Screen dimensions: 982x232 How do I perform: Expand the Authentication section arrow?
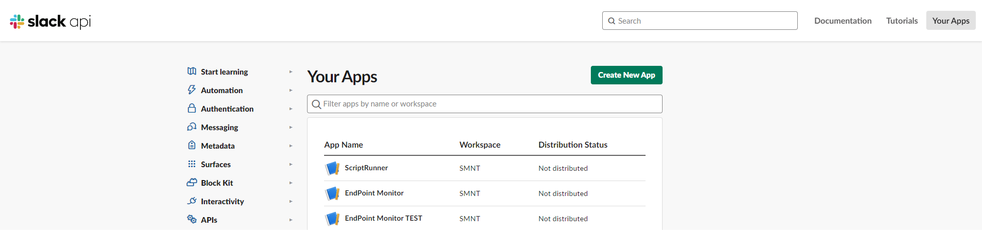(291, 109)
